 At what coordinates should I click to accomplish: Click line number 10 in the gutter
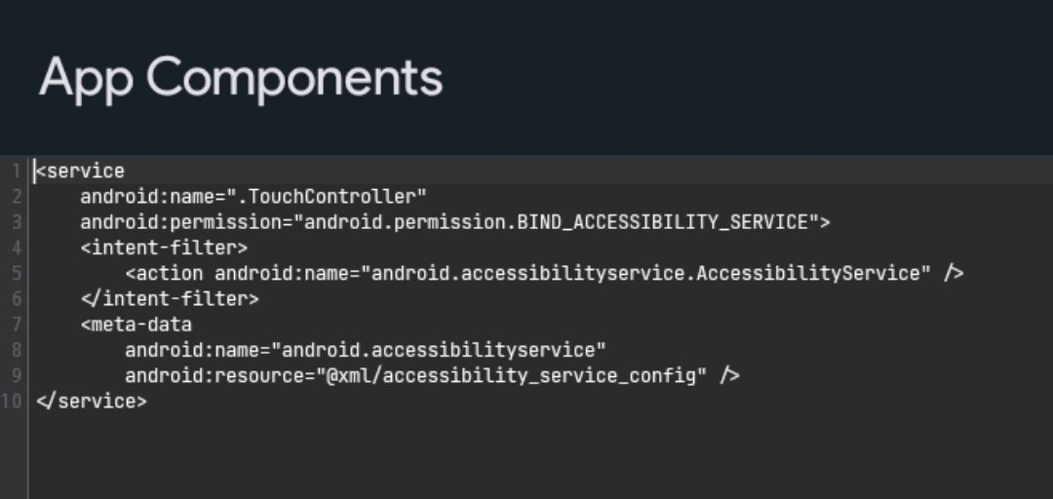click(13, 401)
